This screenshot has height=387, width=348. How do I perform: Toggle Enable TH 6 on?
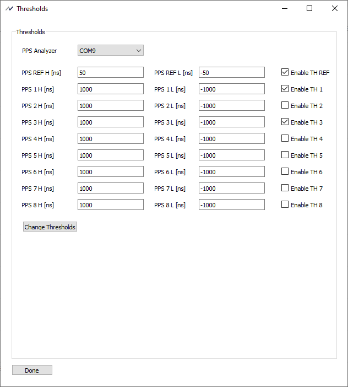pos(285,171)
